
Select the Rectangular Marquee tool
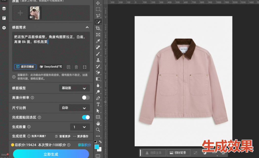(98, 9)
